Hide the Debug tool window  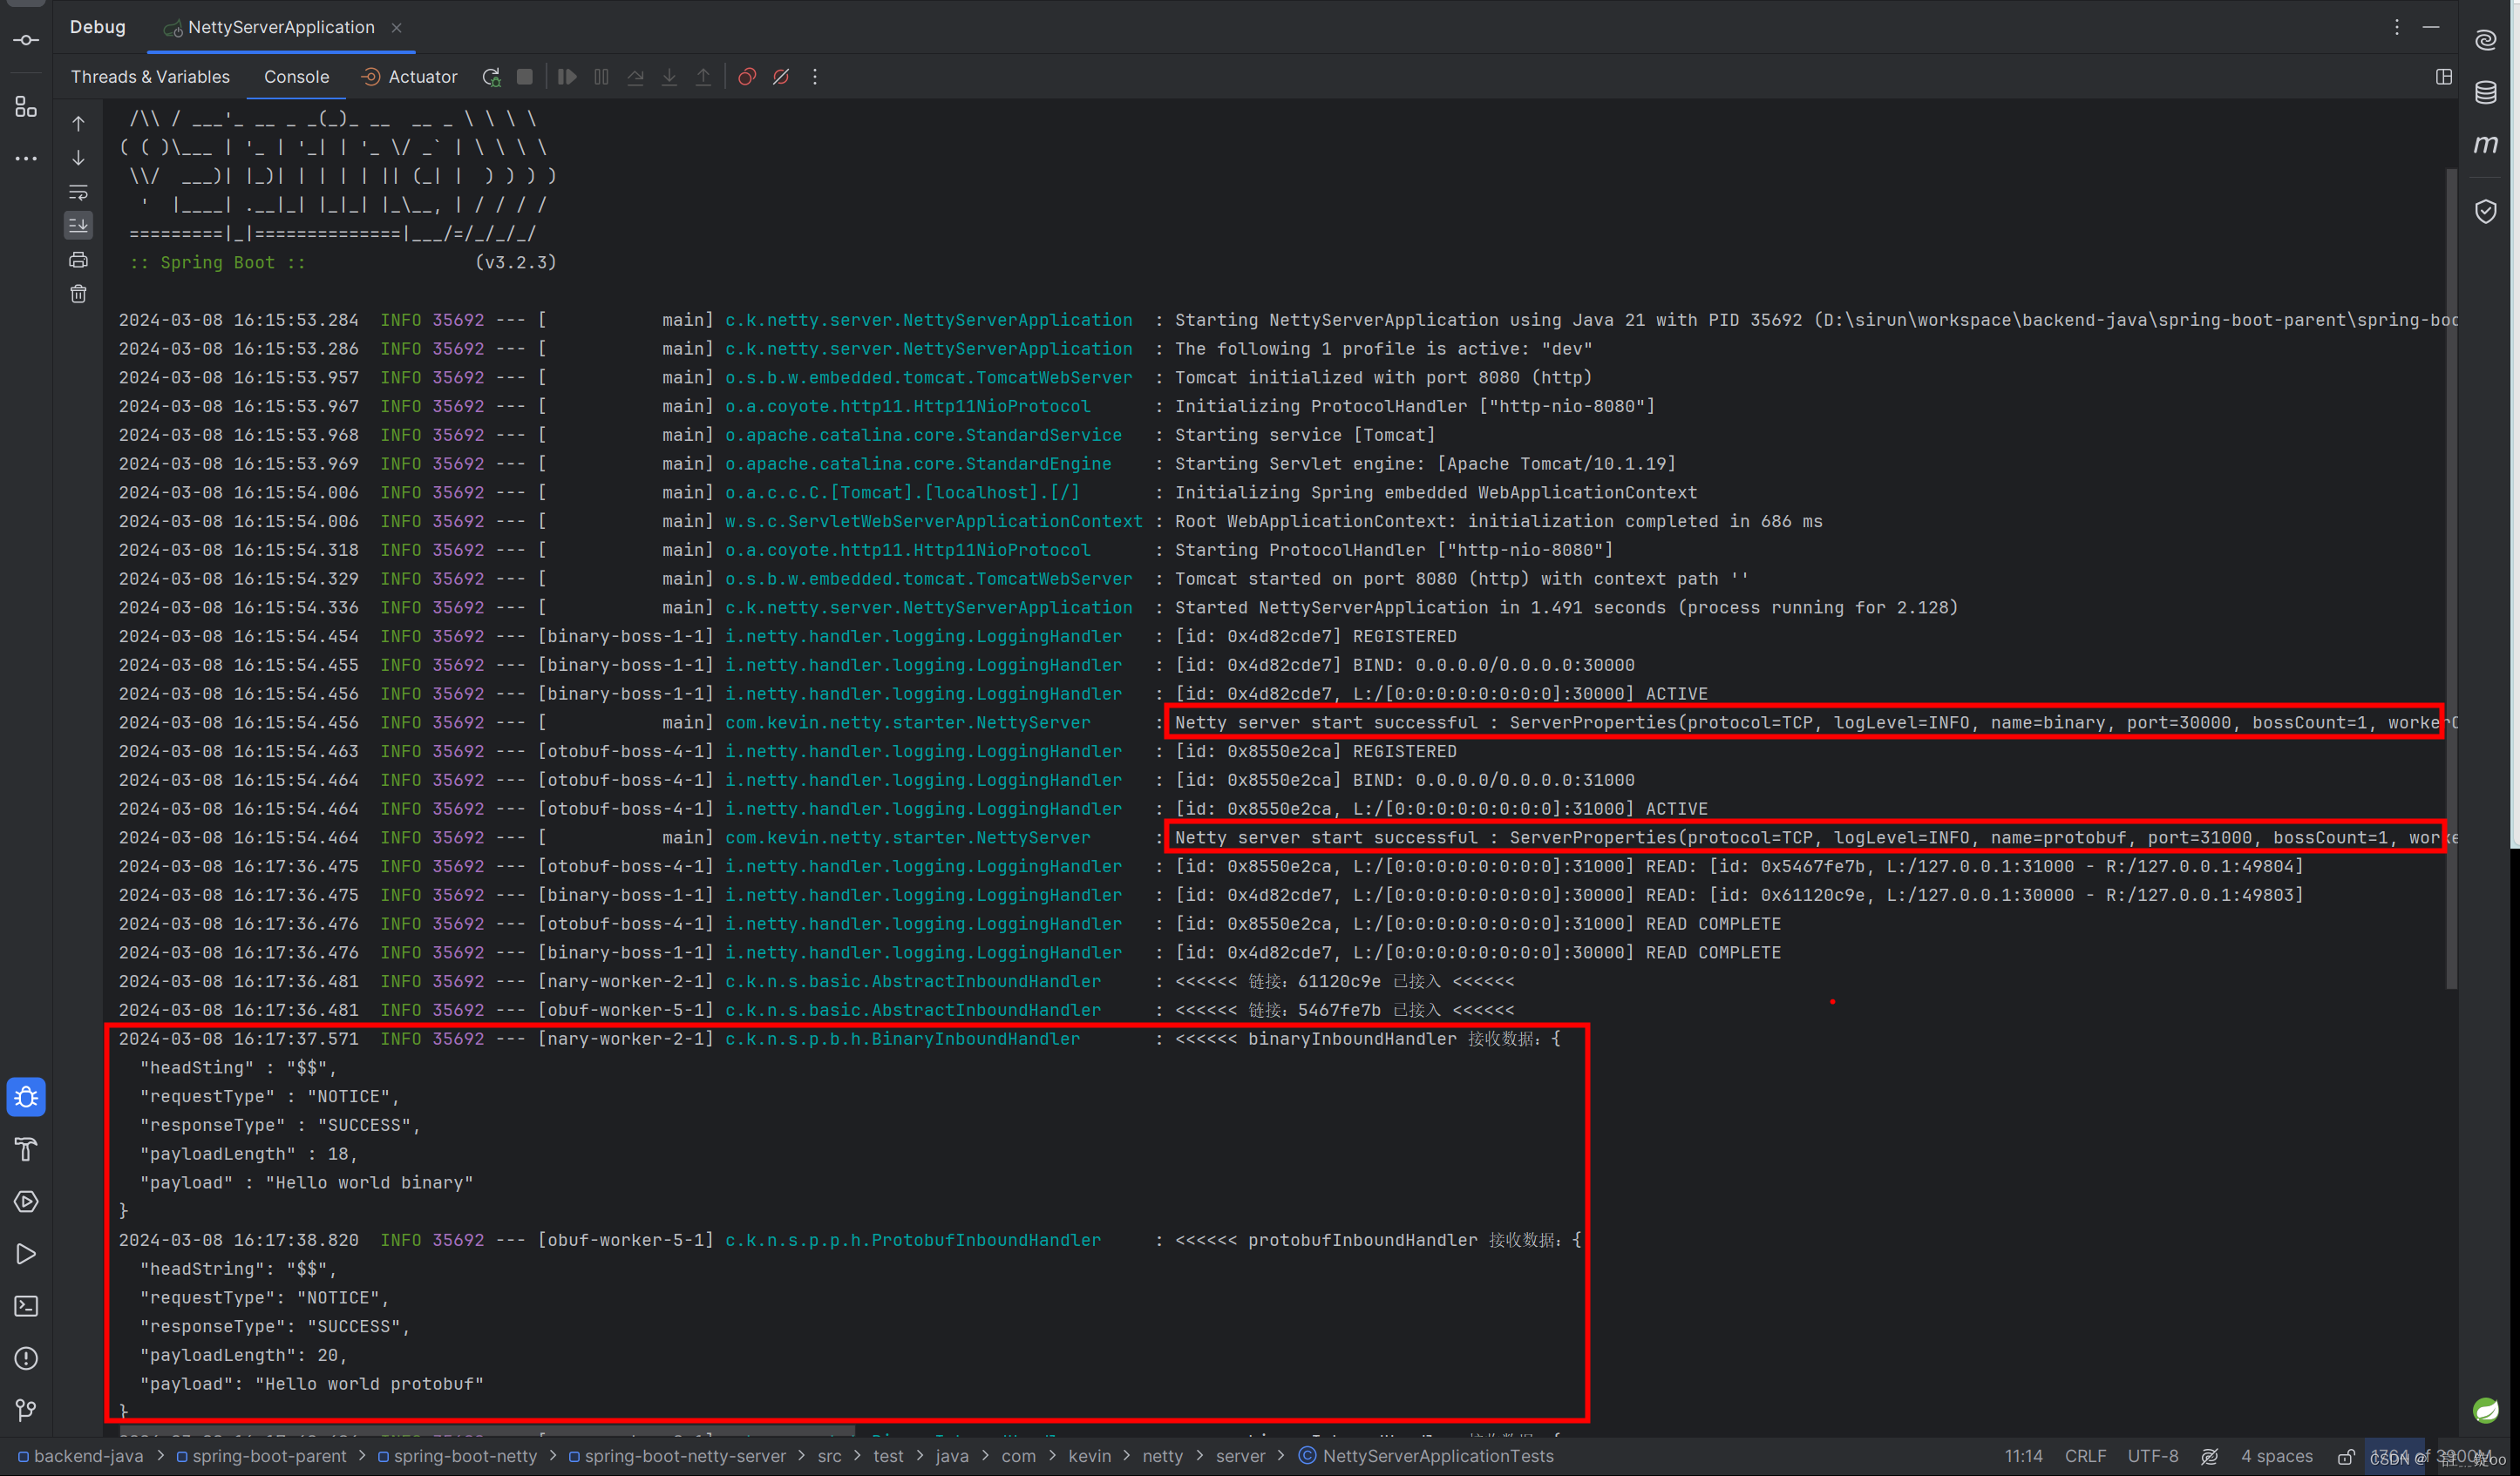2431,27
